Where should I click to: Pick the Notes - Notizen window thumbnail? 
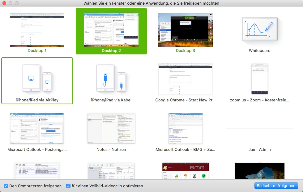coord(111,128)
